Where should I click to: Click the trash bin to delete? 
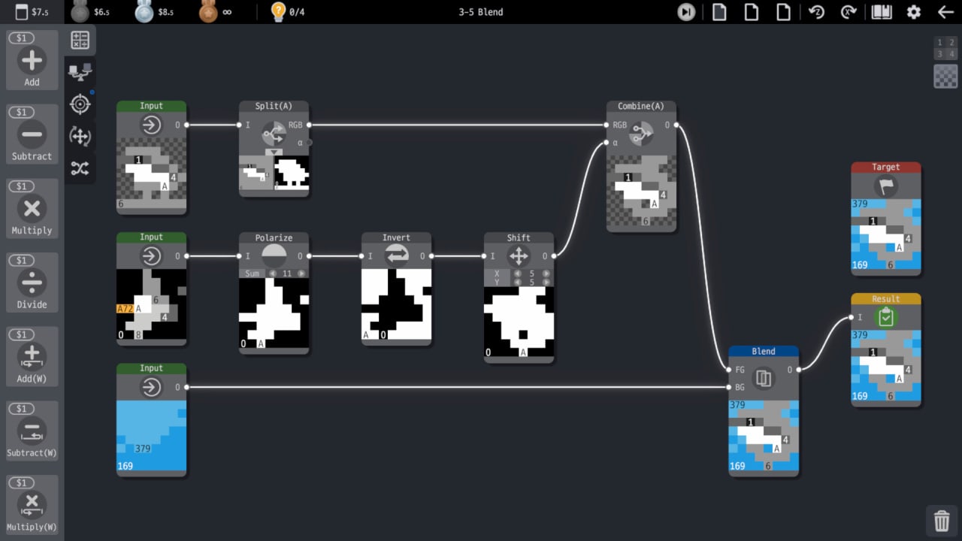941,520
